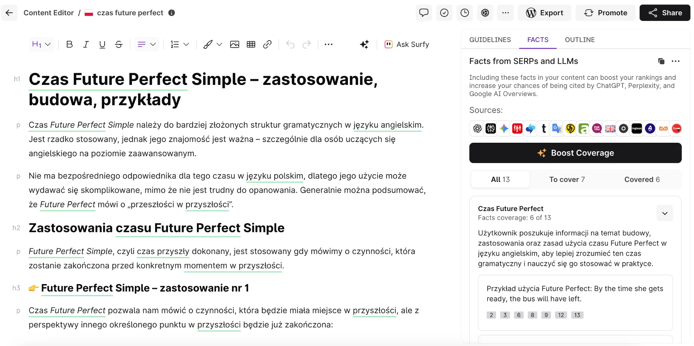Click the H2 'Zastosowania czasu Future Perfect Simple'
This screenshot has height=346, width=694.
tap(157, 228)
